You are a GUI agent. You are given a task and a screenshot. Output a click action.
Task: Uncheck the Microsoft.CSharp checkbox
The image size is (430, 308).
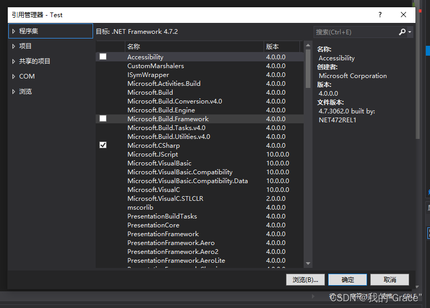pyautogui.click(x=103, y=145)
